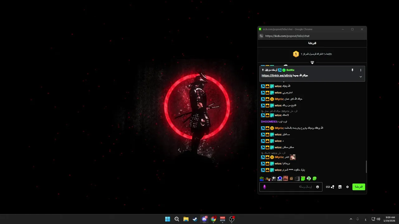Click the gold rank 1 hexagon badge
This screenshot has width=399, height=224.
296,54
